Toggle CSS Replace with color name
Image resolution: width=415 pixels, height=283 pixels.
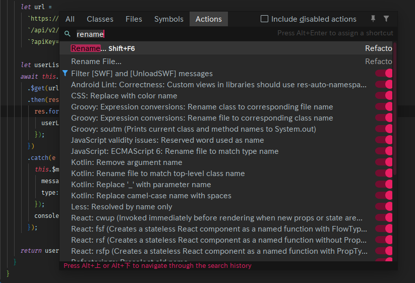coord(384,96)
